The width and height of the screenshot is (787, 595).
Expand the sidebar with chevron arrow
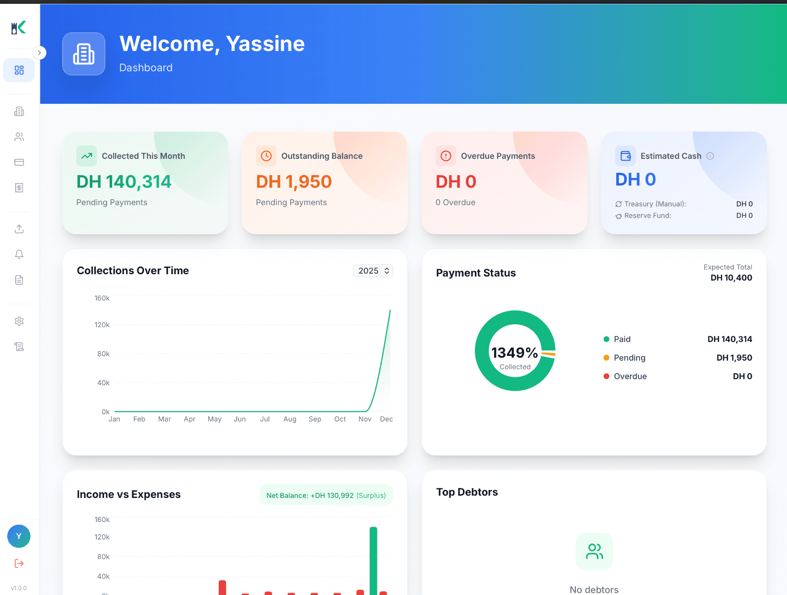(x=39, y=53)
